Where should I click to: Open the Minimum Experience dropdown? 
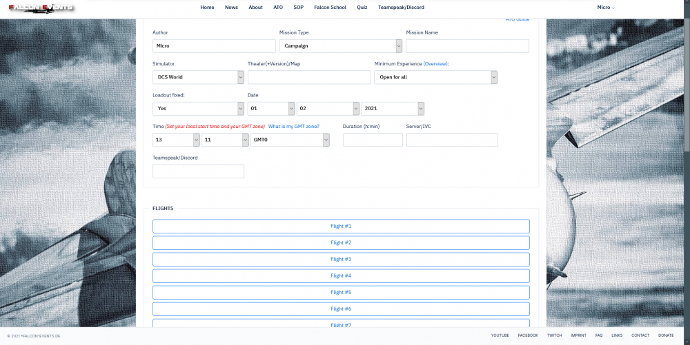point(436,77)
